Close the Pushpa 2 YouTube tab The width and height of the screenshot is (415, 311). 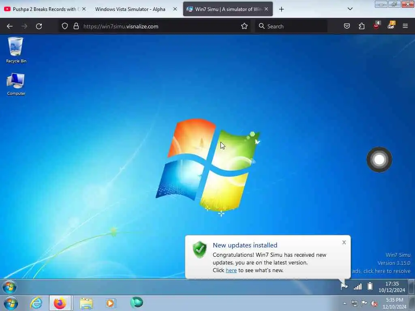coord(84,9)
